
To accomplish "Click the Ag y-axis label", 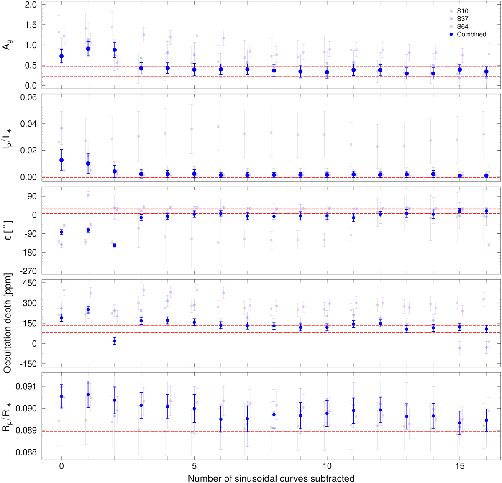I will (7, 44).
